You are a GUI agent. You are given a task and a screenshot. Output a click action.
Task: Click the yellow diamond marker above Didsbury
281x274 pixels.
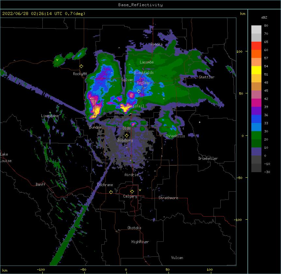[x=126, y=136]
